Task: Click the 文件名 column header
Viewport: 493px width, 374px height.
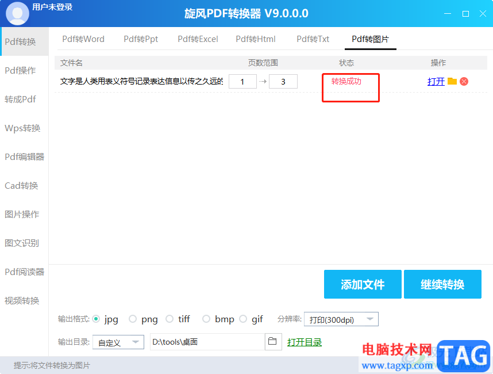Action: [71, 63]
